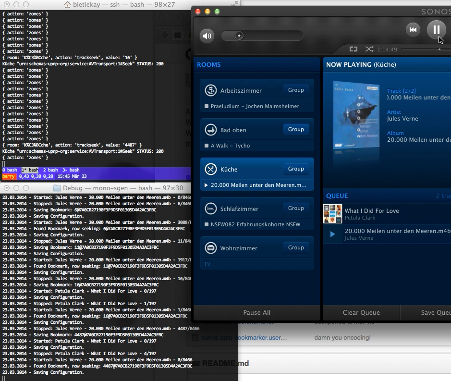This screenshot has width=451, height=381.
Task: Select What I Did For Love queue item
Action: (x=387, y=214)
